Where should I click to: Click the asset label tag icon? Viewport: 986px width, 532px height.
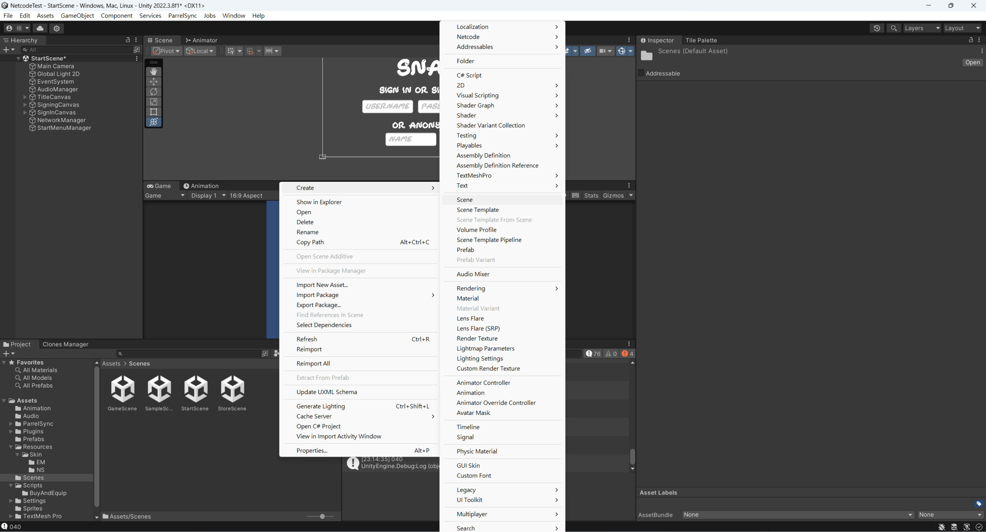tap(979, 504)
